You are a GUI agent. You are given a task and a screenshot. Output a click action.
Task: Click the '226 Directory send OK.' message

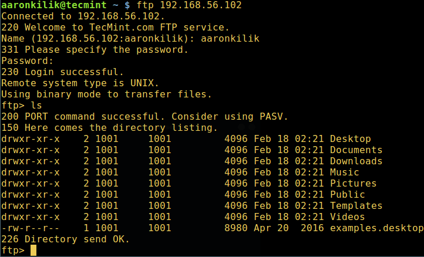[x=65, y=239]
